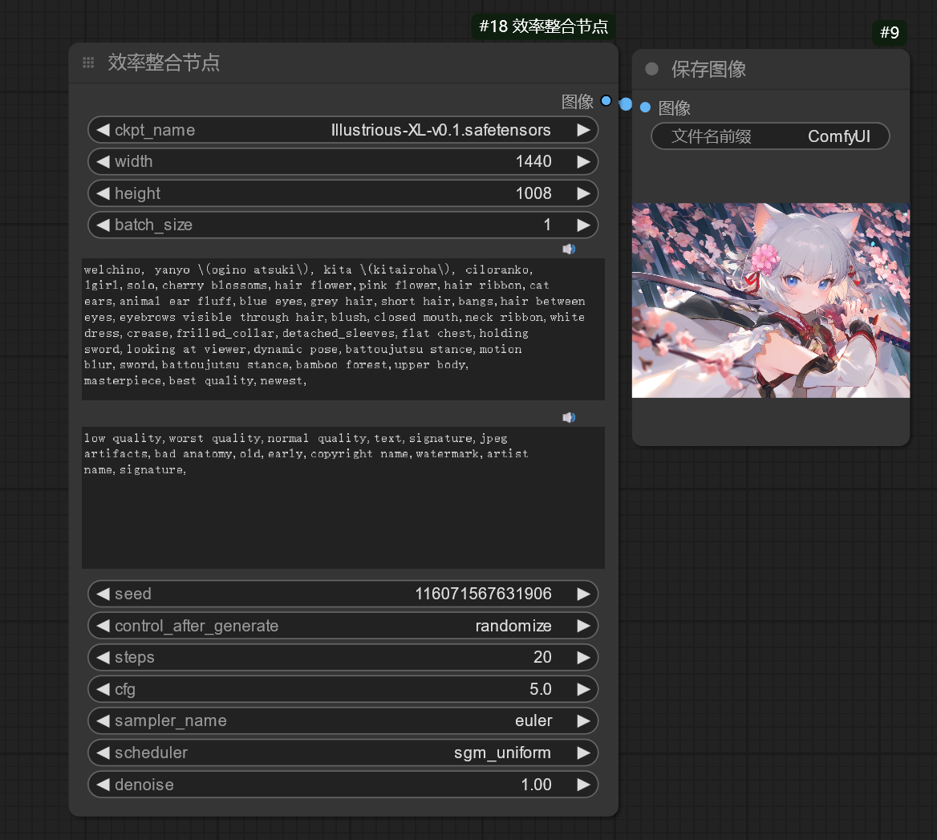937x840 pixels.
Task: Click the speaker icon above positive prompt
Action: (569, 249)
